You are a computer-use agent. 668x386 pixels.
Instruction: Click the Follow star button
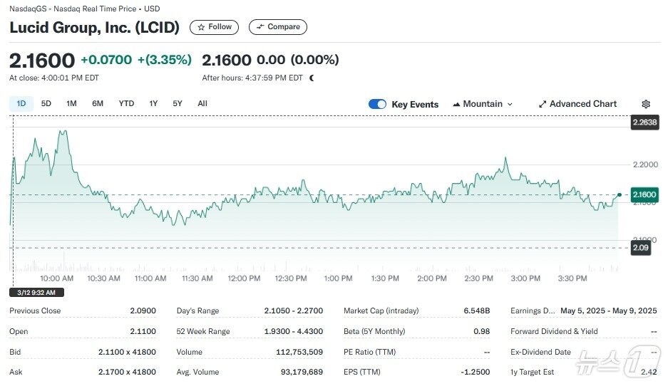(214, 27)
